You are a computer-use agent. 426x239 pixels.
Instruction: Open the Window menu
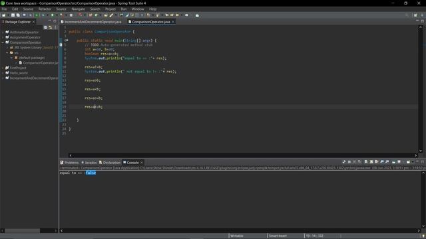138,9
